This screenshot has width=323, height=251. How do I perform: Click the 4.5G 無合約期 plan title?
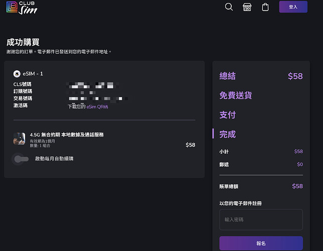67,135
